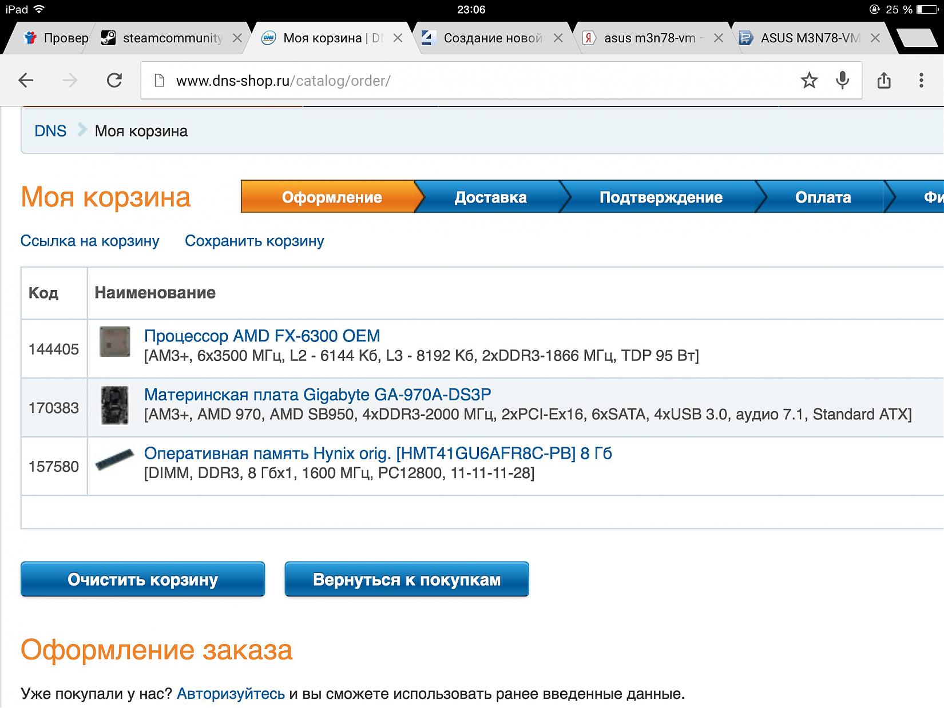Open the Процессор AMD FX-6300 OEM product
This screenshot has width=944, height=708.
point(262,336)
